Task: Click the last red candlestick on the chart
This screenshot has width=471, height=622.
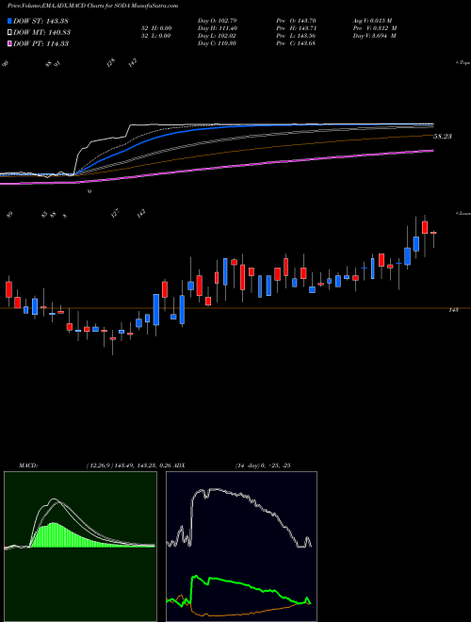Action: 433,233
